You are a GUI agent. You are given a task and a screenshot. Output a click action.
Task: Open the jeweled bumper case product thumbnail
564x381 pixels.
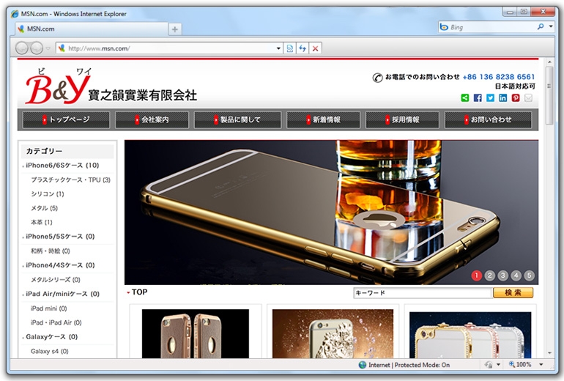point(470,335)
